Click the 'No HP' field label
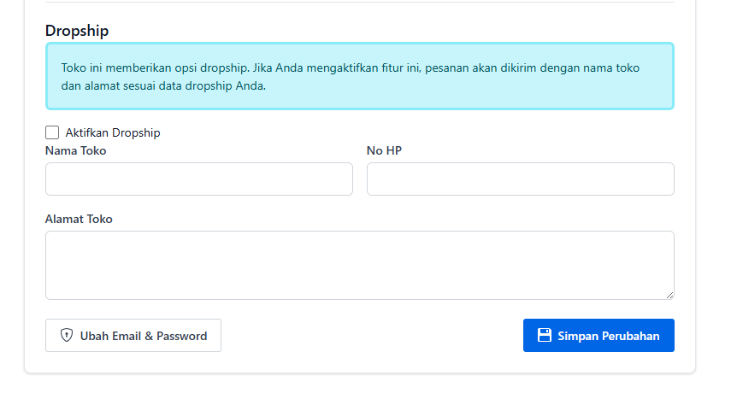The image size is (737, 405). click(x=384, y=151)
